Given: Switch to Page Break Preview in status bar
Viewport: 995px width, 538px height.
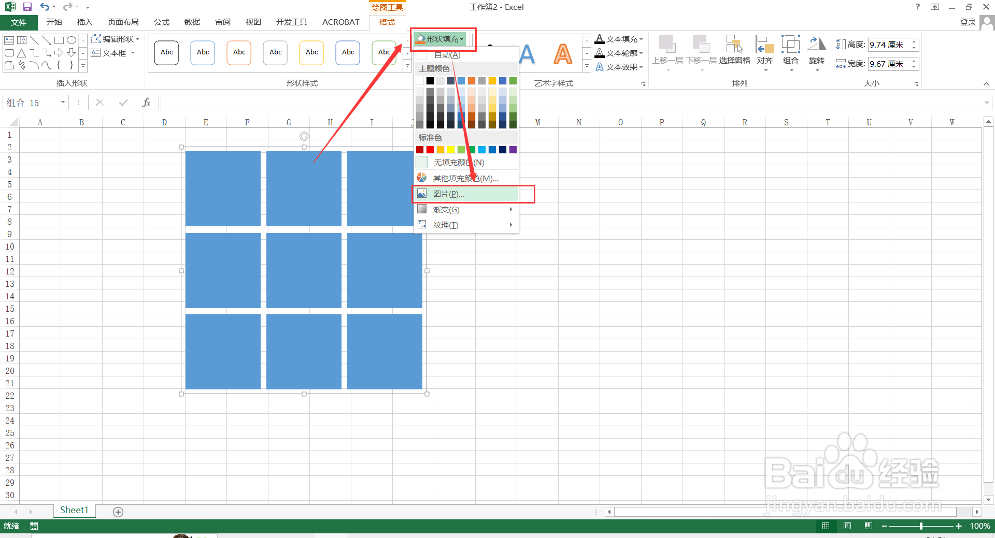Looking at the screenshot, I should point(869,526).
